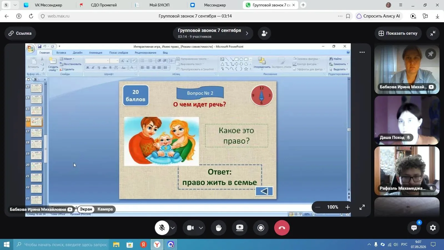
Task: Open Microsoft Store from the taskbar
Action: click(130, 244)
